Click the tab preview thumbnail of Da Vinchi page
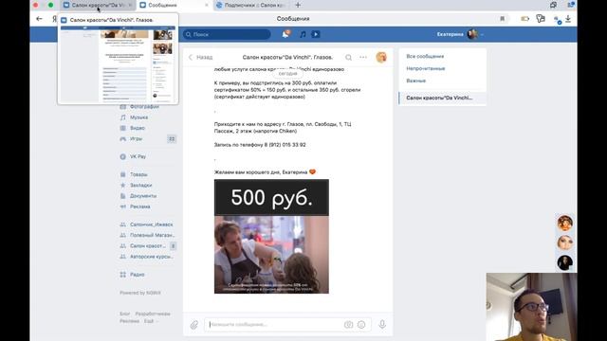Viewport: 607px width, 341px height. tap(118, 64)
